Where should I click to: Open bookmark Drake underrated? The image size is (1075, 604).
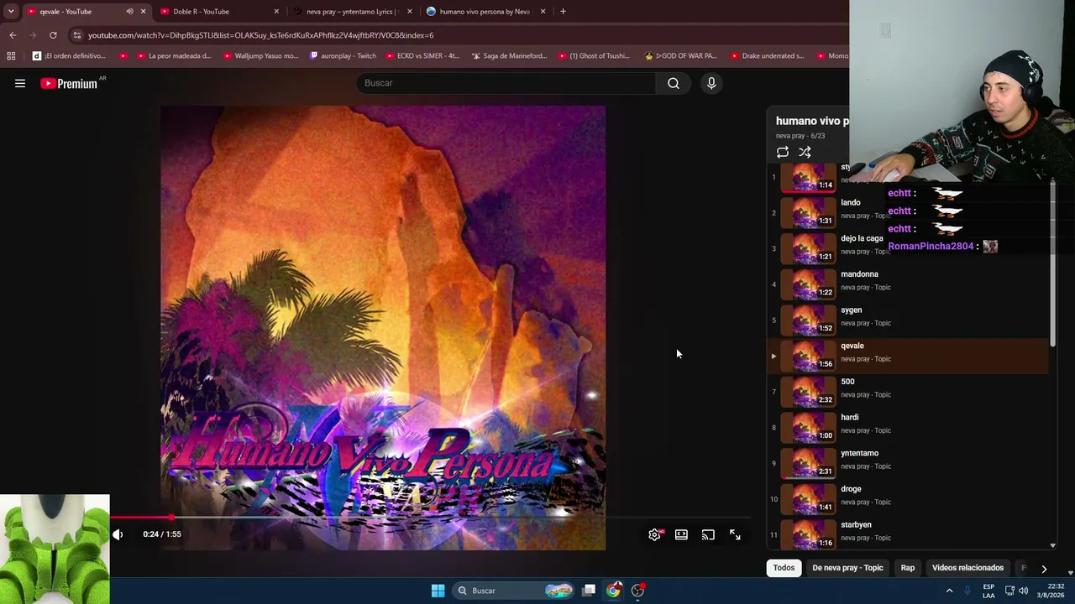767,56
